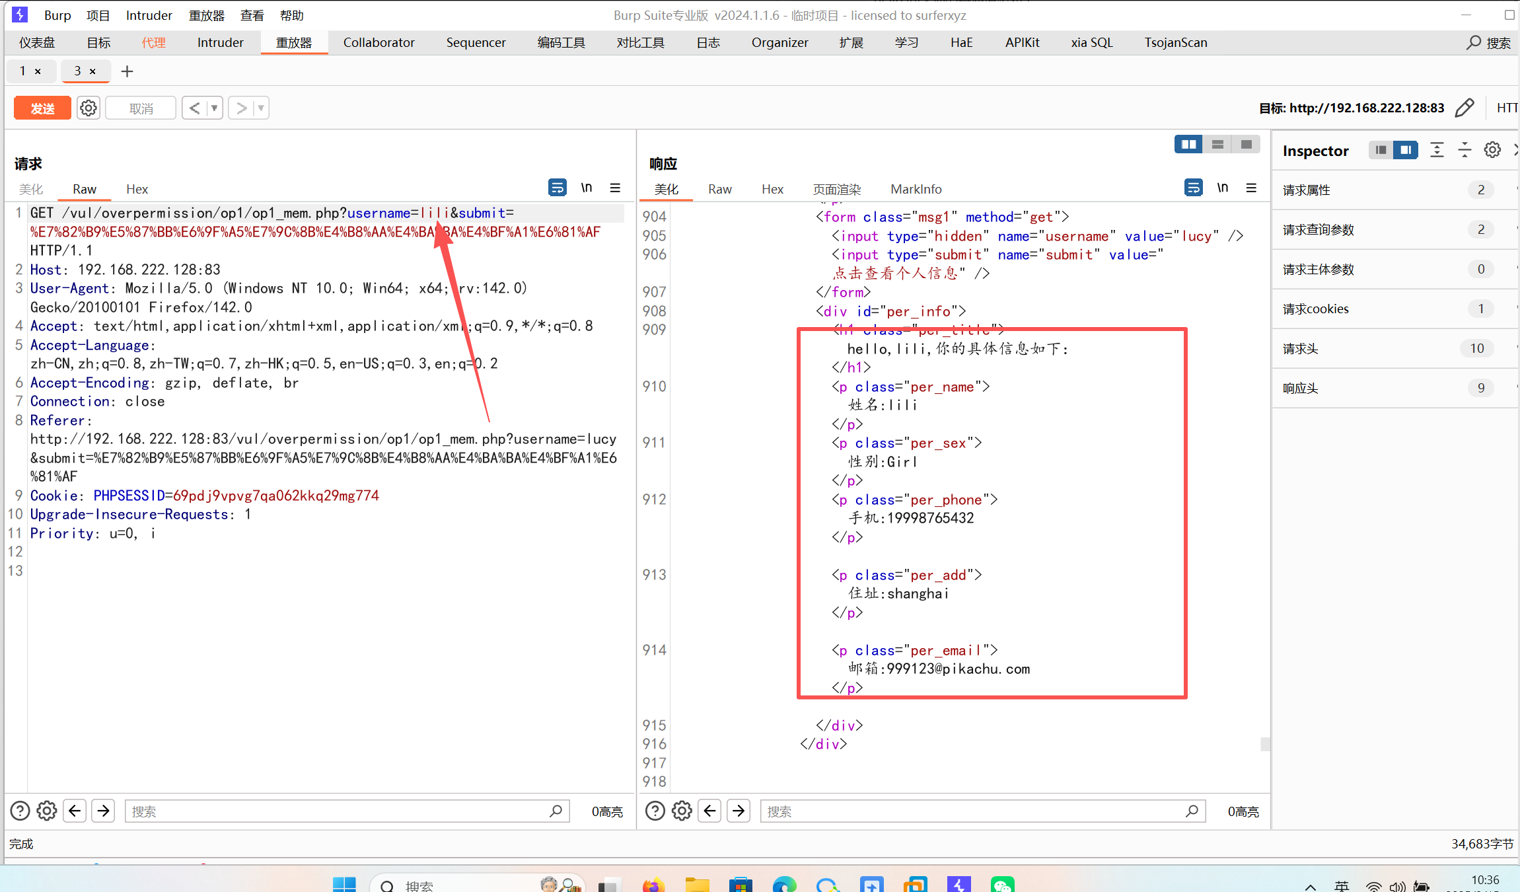The width and height of the screenshot is (1520, 892).
Task: Click the response search help icon
Action: click(655, 811)
